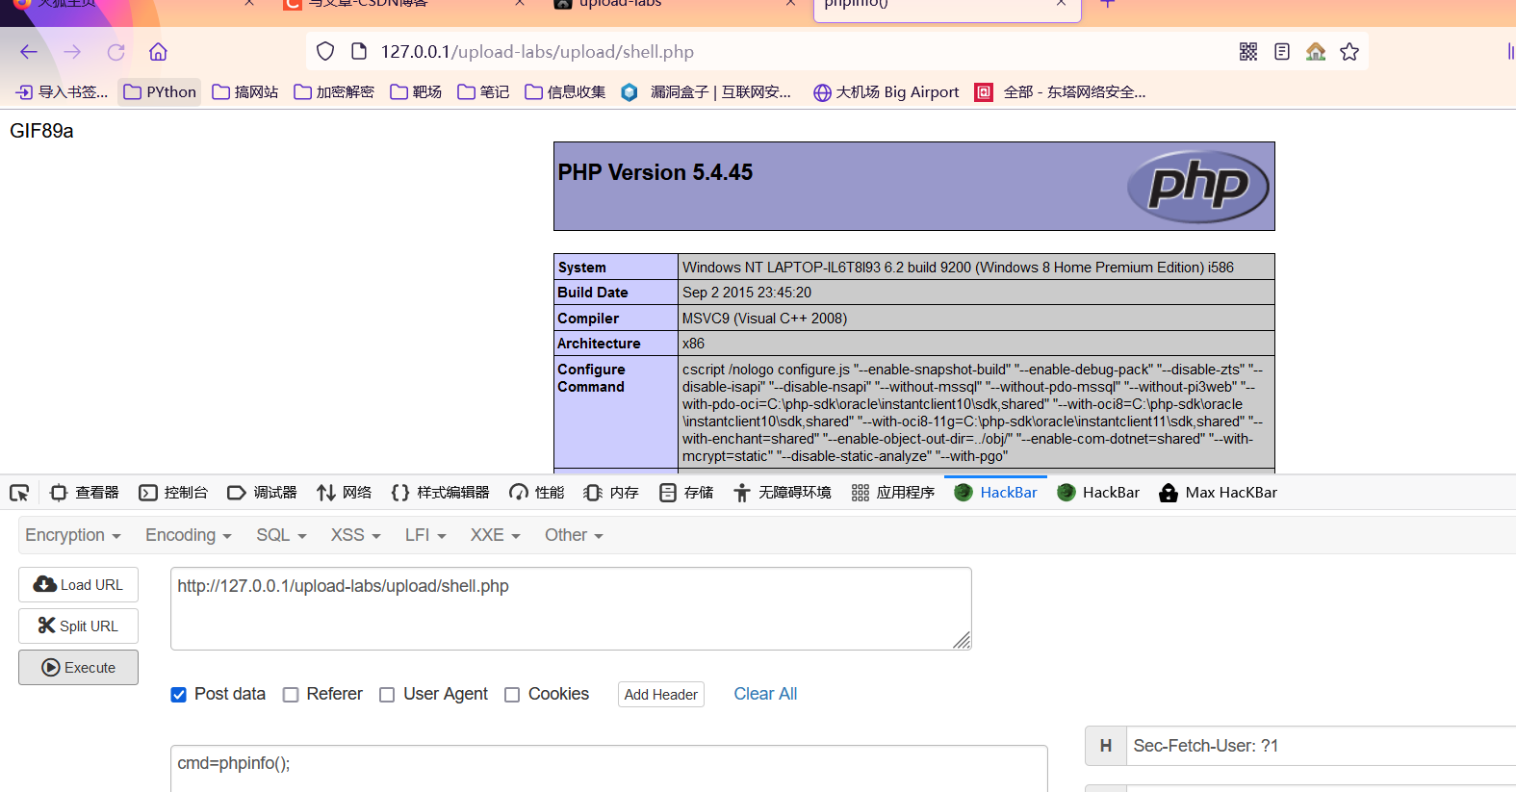
Task: Click the shield tracking protection icon
Action: 325,52
